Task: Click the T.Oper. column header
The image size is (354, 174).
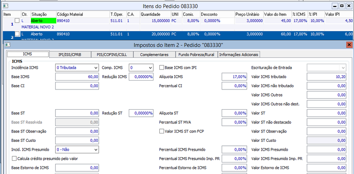Action: 118,15
